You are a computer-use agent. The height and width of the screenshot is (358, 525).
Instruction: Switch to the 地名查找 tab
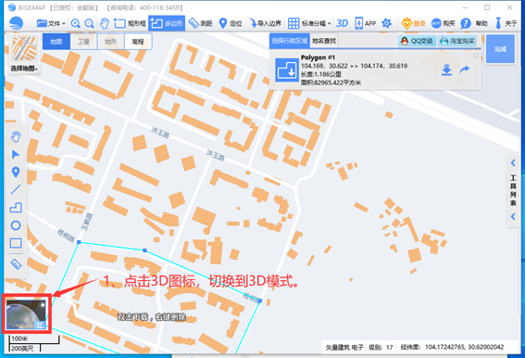[x=324, y=41]
